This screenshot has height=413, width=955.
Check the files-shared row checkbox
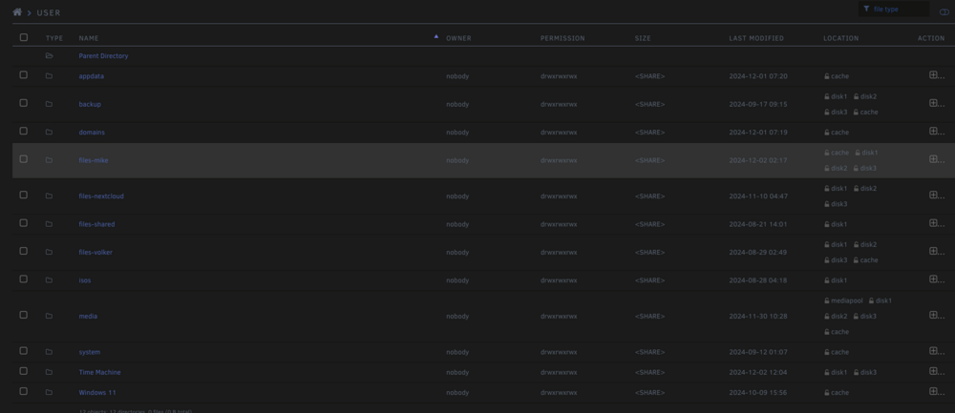(24, 223)
